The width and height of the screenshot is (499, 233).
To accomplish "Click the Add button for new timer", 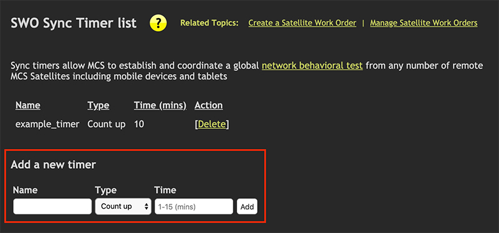I will tap(247, 207).
